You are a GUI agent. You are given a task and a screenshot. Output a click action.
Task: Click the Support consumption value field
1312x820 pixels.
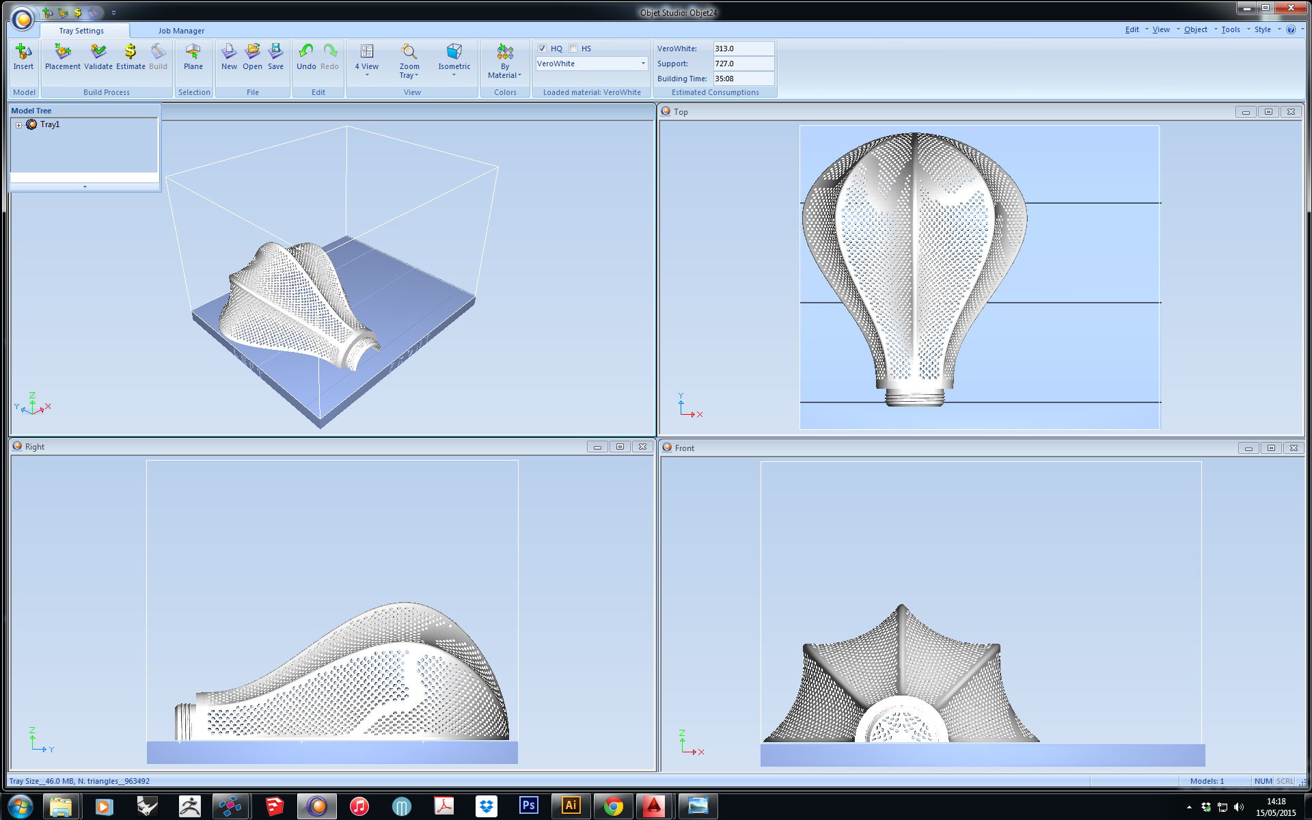(743, 64)
